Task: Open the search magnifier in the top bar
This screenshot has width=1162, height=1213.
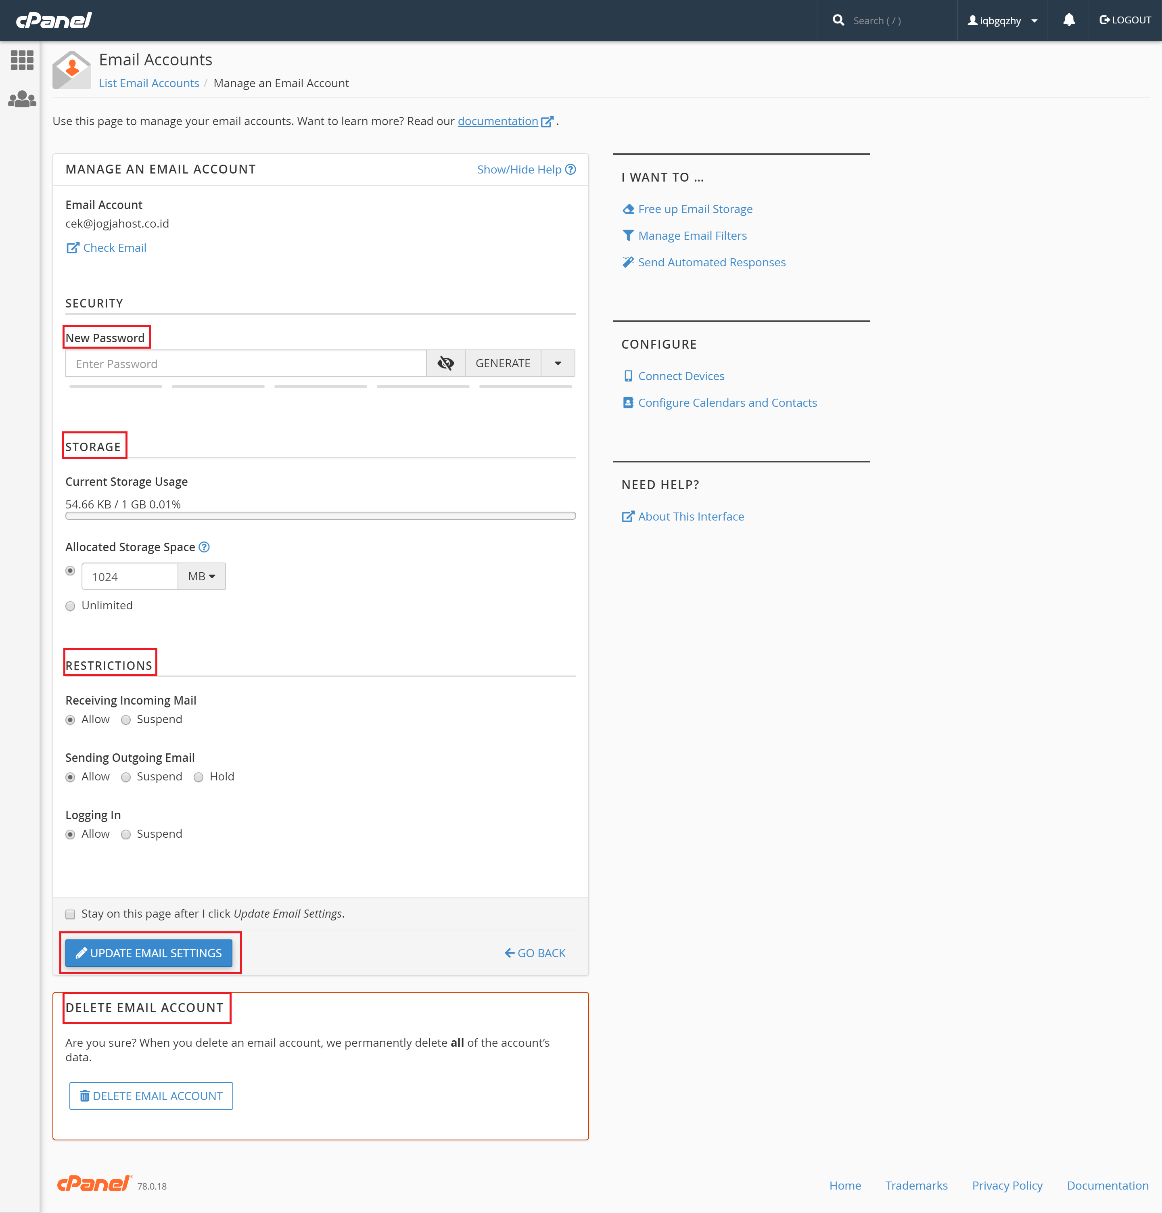Action: tap(838, 20)
